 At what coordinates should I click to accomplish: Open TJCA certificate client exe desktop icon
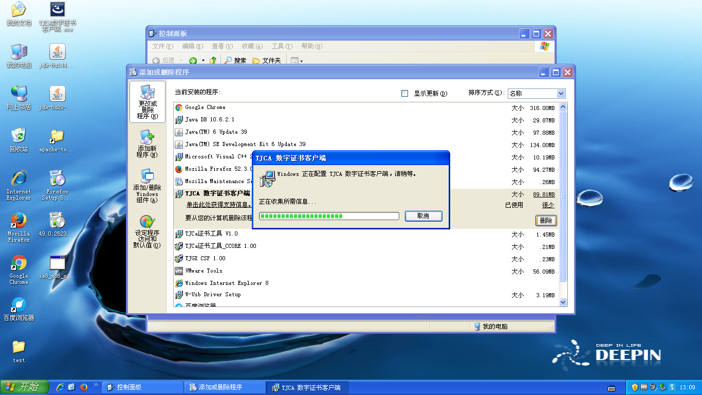[57, 16]
